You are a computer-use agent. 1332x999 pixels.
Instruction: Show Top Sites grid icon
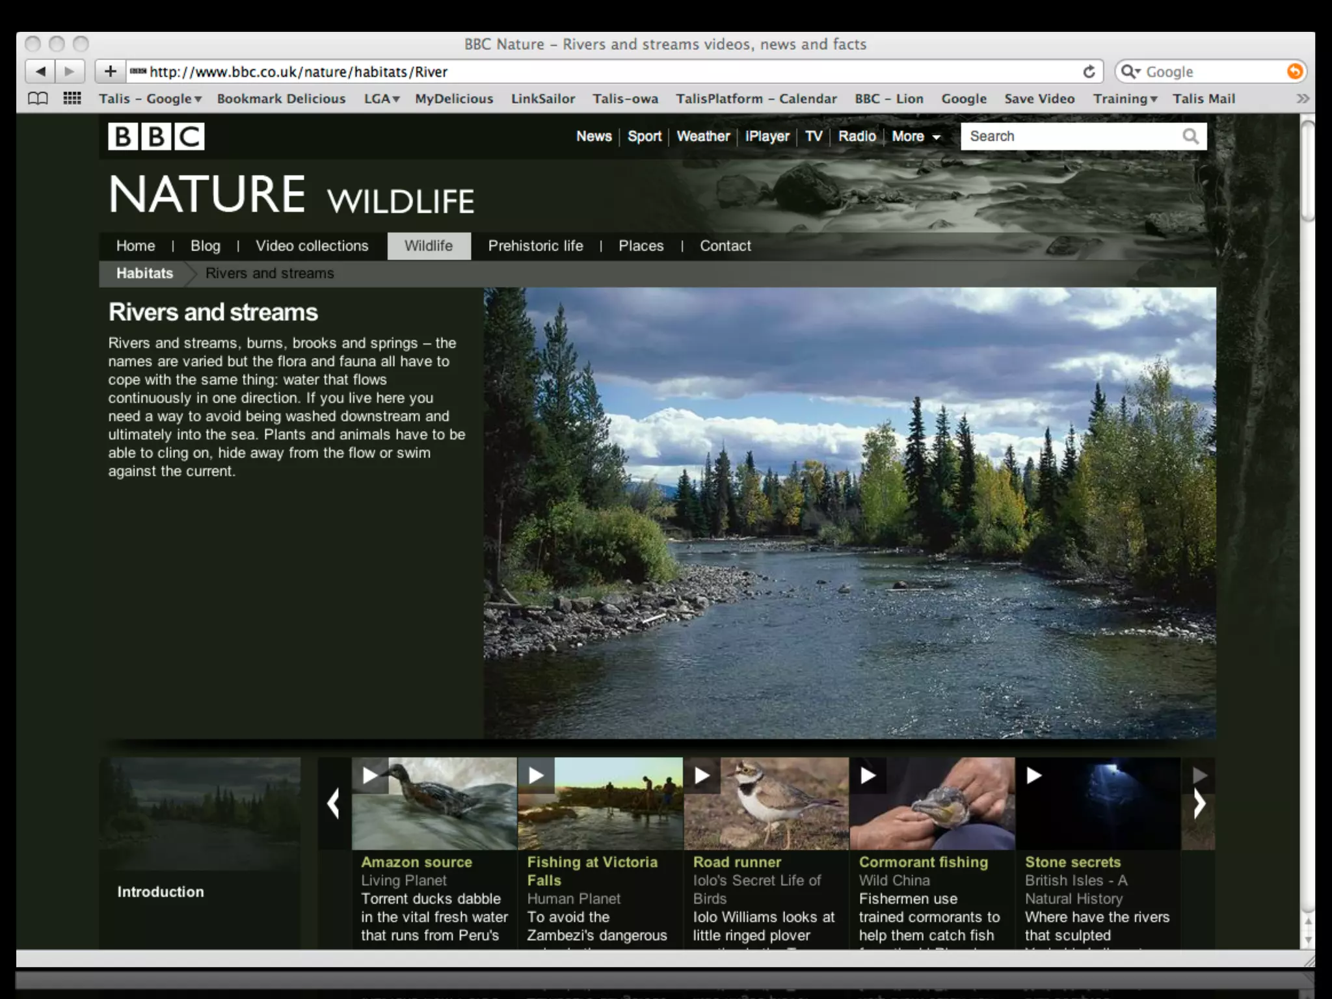tap(72, 99)
